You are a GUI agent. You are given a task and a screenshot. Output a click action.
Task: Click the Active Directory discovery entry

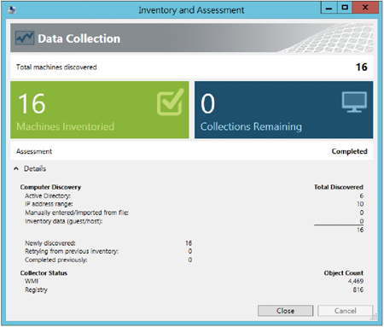(48, 196)
